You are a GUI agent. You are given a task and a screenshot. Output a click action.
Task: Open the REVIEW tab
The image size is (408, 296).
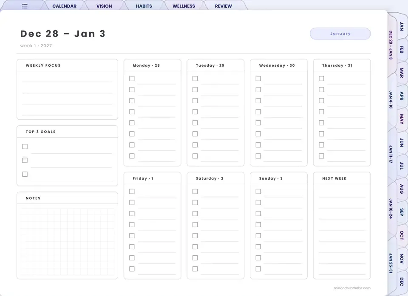[x=223, y=6]
